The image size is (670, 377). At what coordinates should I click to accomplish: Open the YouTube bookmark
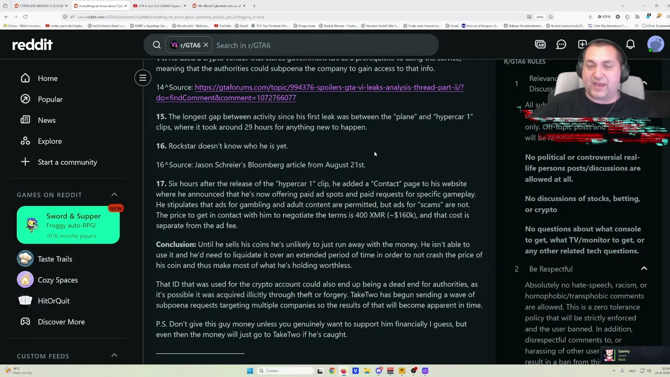(x=223, y=26)
